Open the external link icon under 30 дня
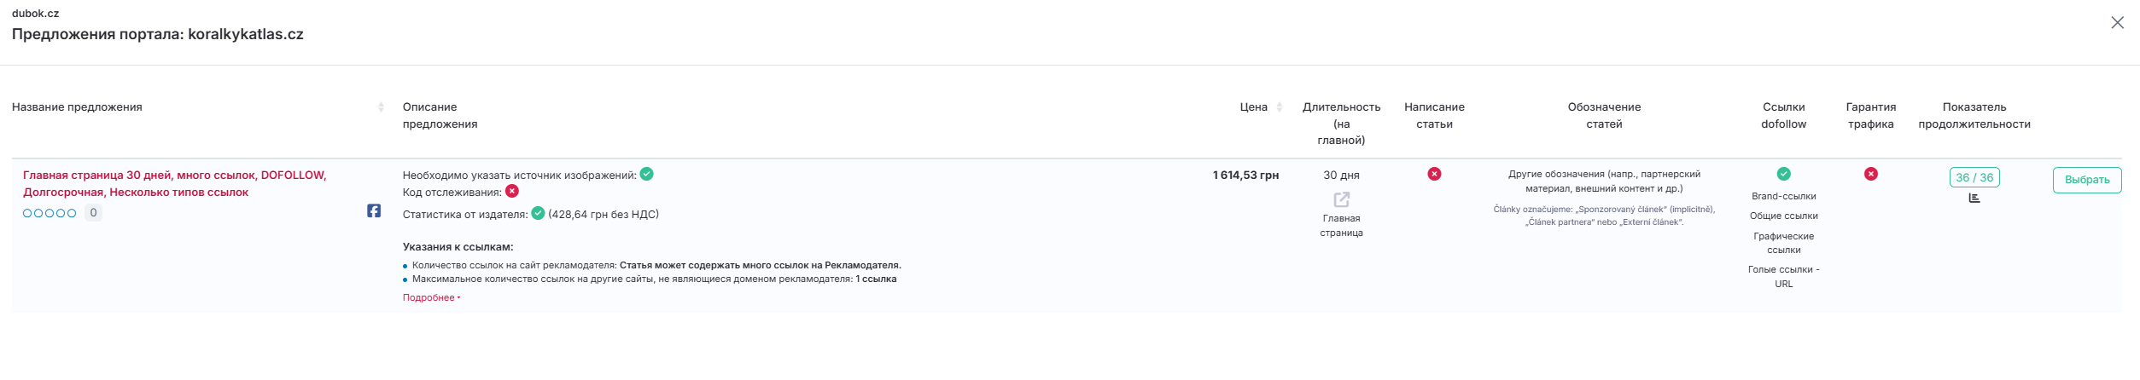This screenshot has width=2140, height=380. (1341, 199)
